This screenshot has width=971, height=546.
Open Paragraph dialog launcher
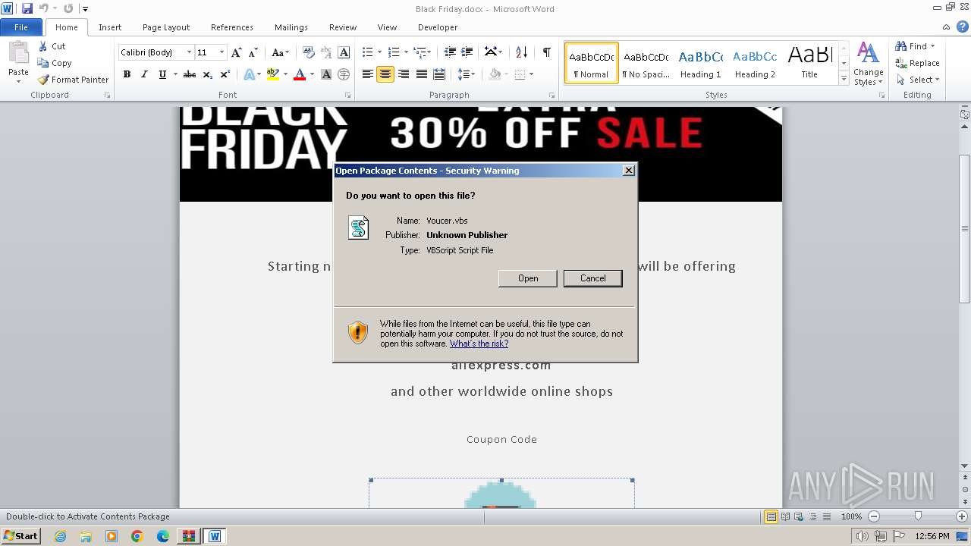click(x=551, y=96)
